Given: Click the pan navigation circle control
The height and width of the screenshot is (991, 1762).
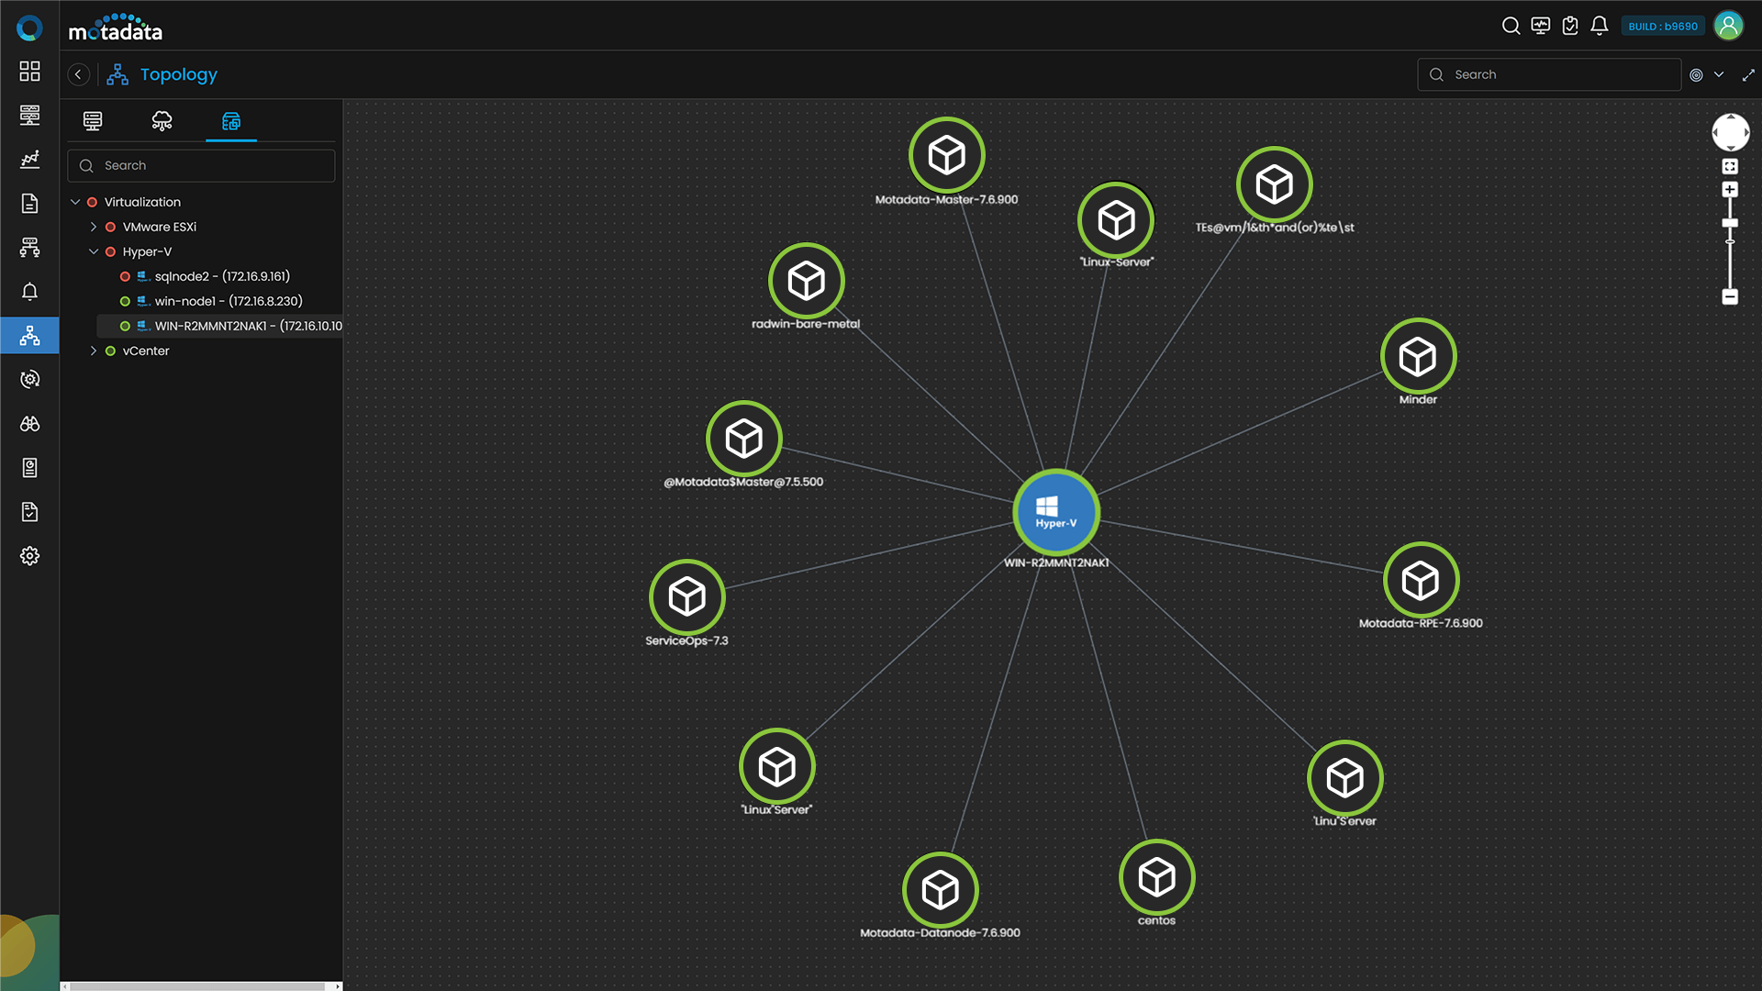Looking at the screenshot, I should tap(1730, 132).
